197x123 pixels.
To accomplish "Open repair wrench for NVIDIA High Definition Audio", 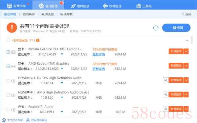I will 165,80.
